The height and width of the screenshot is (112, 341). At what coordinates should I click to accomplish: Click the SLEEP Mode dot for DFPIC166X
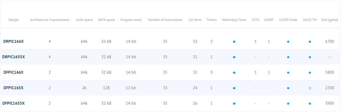(x=288, y=73)
